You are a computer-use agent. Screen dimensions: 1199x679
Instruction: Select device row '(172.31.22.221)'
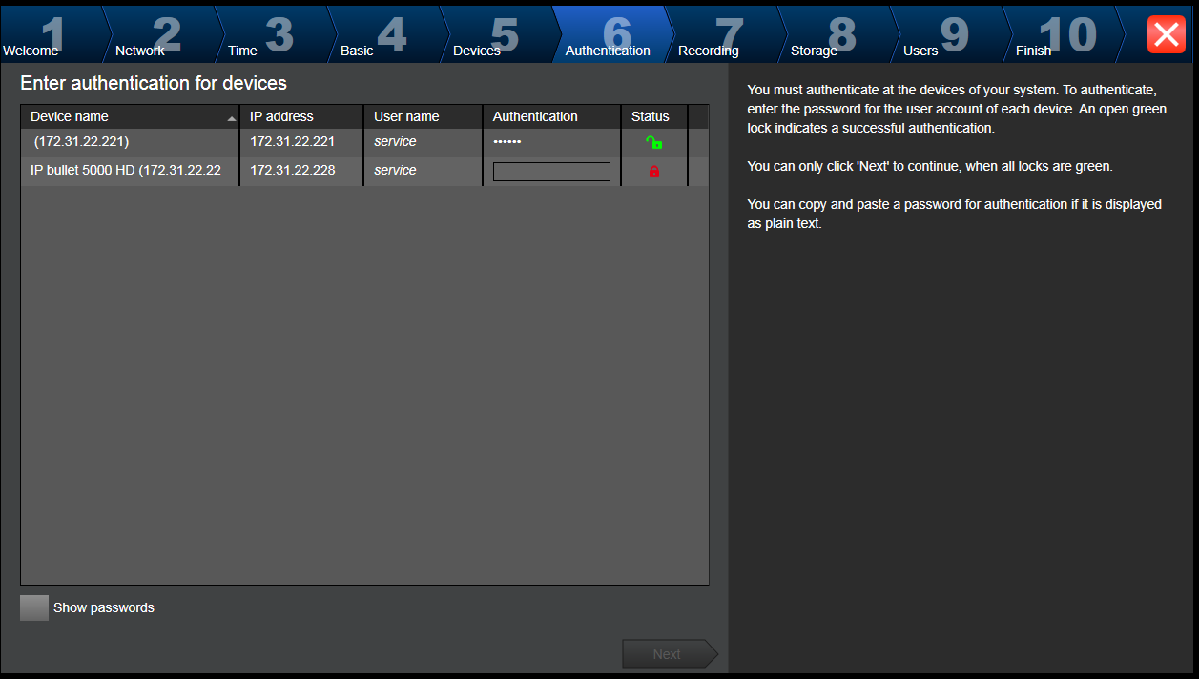click(364, 142)
